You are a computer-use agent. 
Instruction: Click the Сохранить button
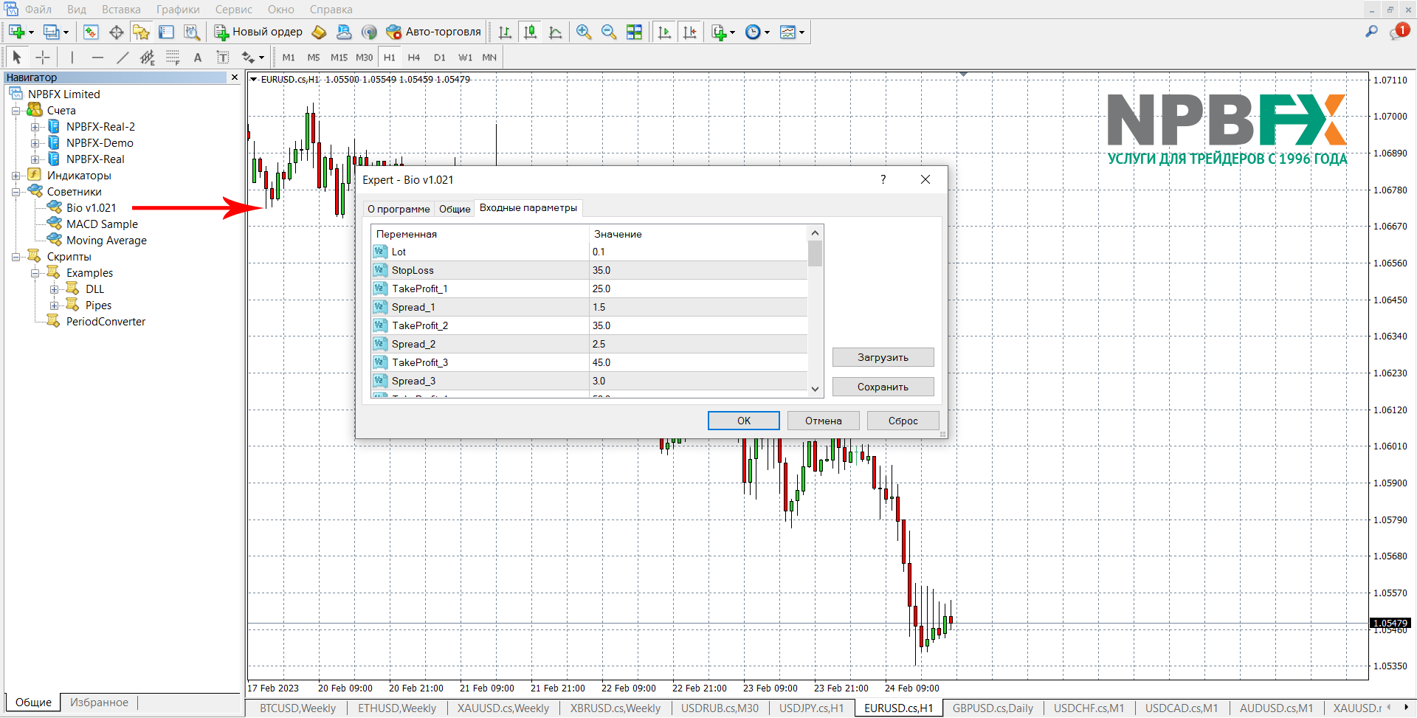pyautogui.click(x=883, y=387)
